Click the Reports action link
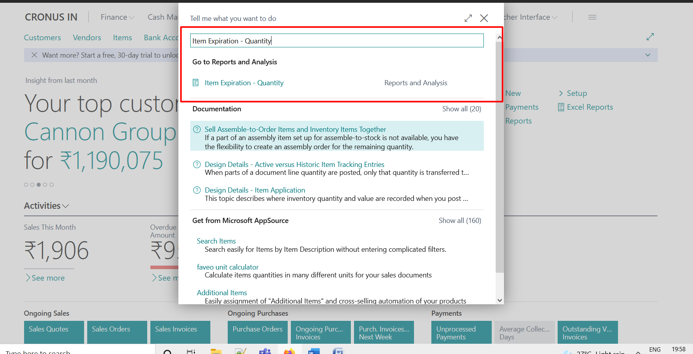The height and width of the screenshot is (354, 693). 518,121
